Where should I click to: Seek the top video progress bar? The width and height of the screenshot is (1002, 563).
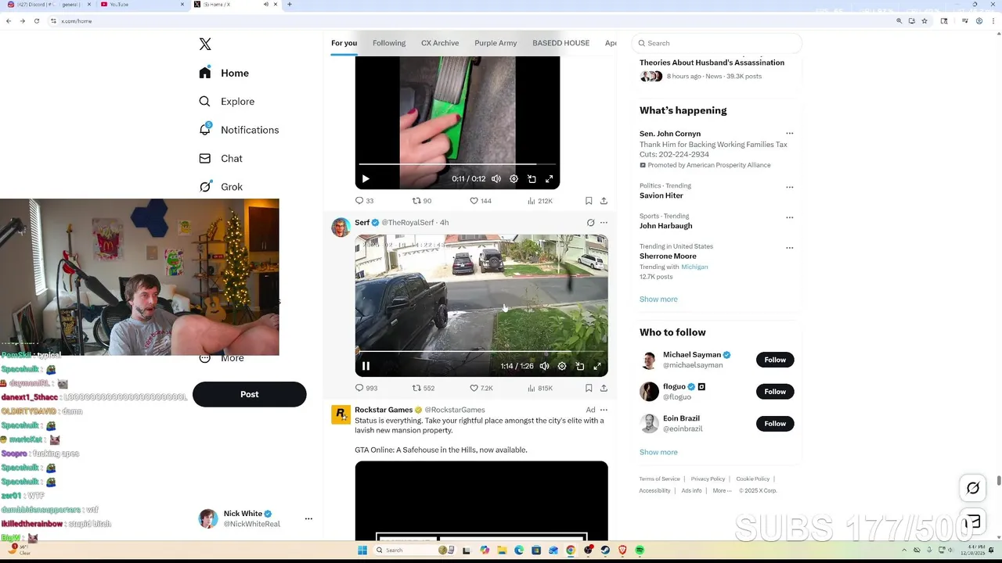[457, 164]
